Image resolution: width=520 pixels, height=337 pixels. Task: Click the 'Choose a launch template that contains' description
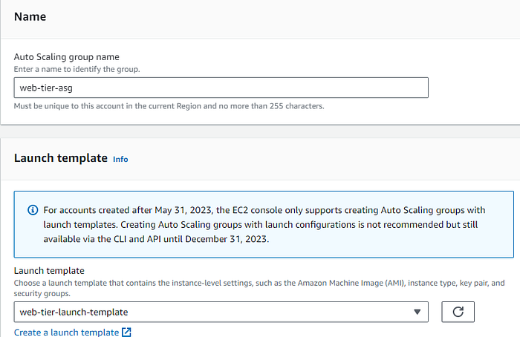[x=259, y=283]
